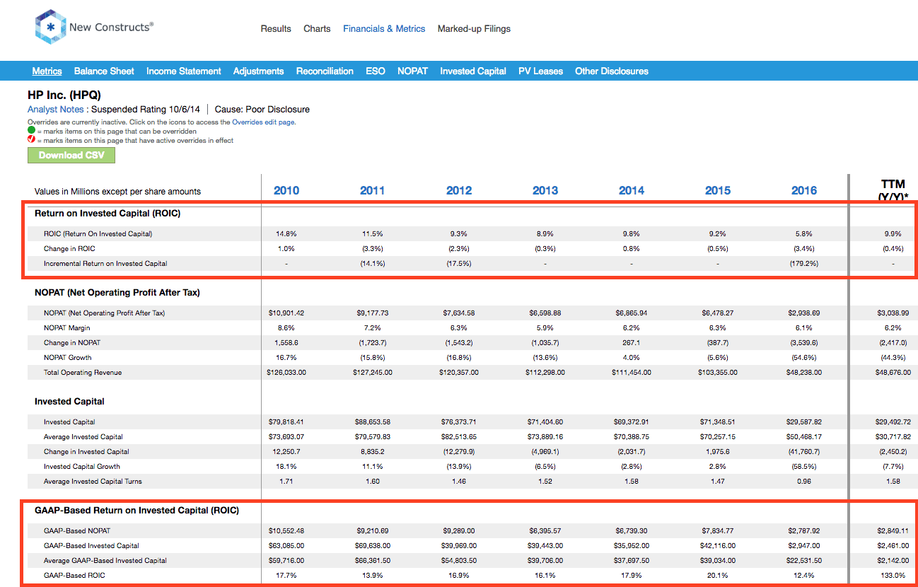Click 'Average GAAP-Based Invested Capital' row label
This screenshot has width=918, height=587.
click(x=105, y=560)
